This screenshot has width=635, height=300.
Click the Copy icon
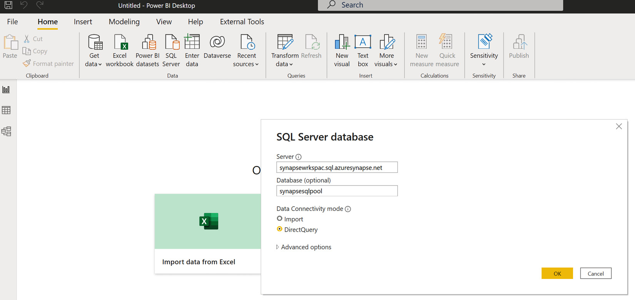tap(27, 51)
